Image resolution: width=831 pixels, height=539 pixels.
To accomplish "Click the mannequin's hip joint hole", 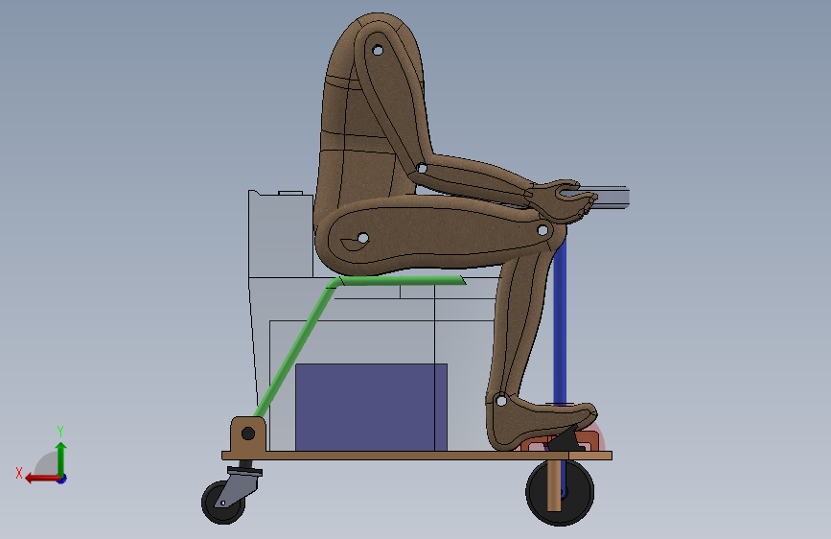I will (363, 238).
